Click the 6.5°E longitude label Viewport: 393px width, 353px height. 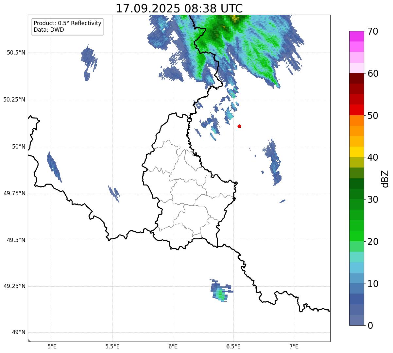coord(233,346)
